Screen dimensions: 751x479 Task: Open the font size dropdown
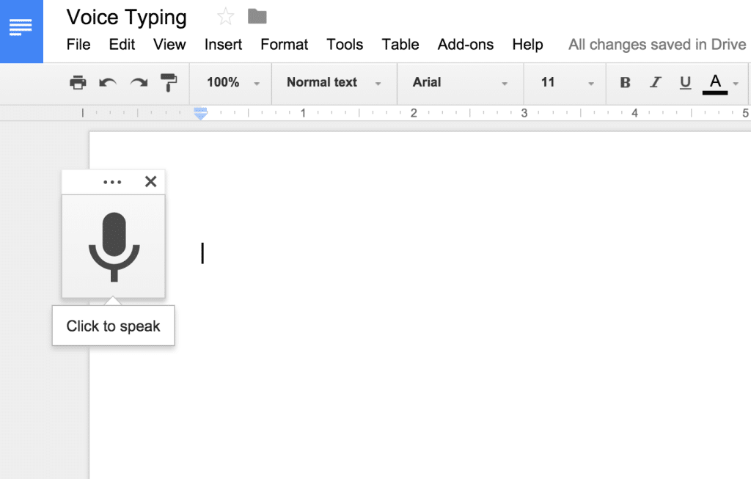tap(565, 82)
